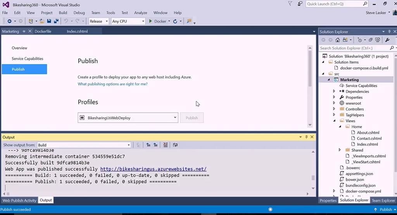Viewport: 397px width, 215px height.
Task: Open the Release configuration dropdown
Action: [x=98, y=21]
